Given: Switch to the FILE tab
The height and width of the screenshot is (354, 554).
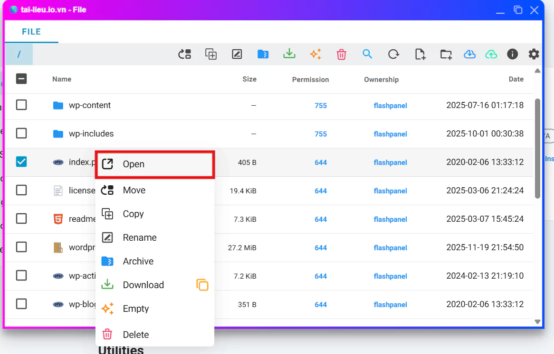Looking at the screenshot, I should [31, 32].
